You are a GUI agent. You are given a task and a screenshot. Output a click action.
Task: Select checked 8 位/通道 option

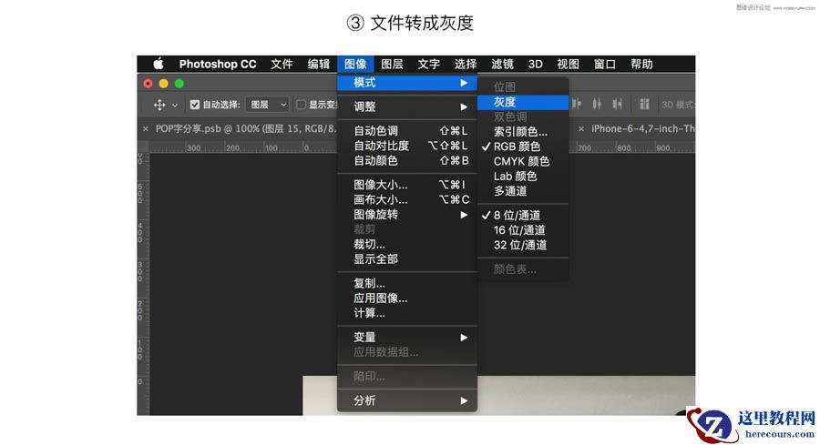[x=522, y=215]
